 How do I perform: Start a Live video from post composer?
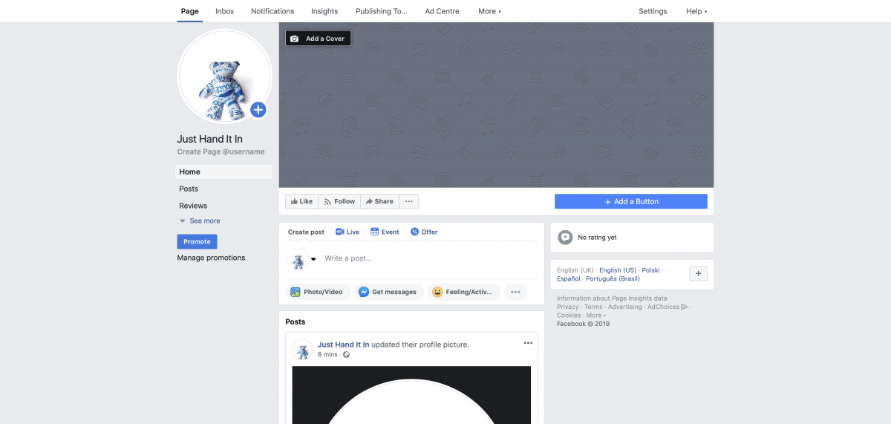(347, 232)
